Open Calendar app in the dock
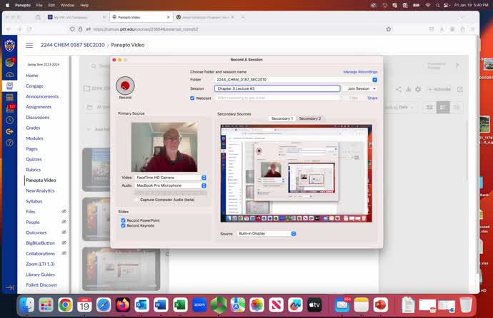Viewport: 493px width, 318px height. (84, 305)
